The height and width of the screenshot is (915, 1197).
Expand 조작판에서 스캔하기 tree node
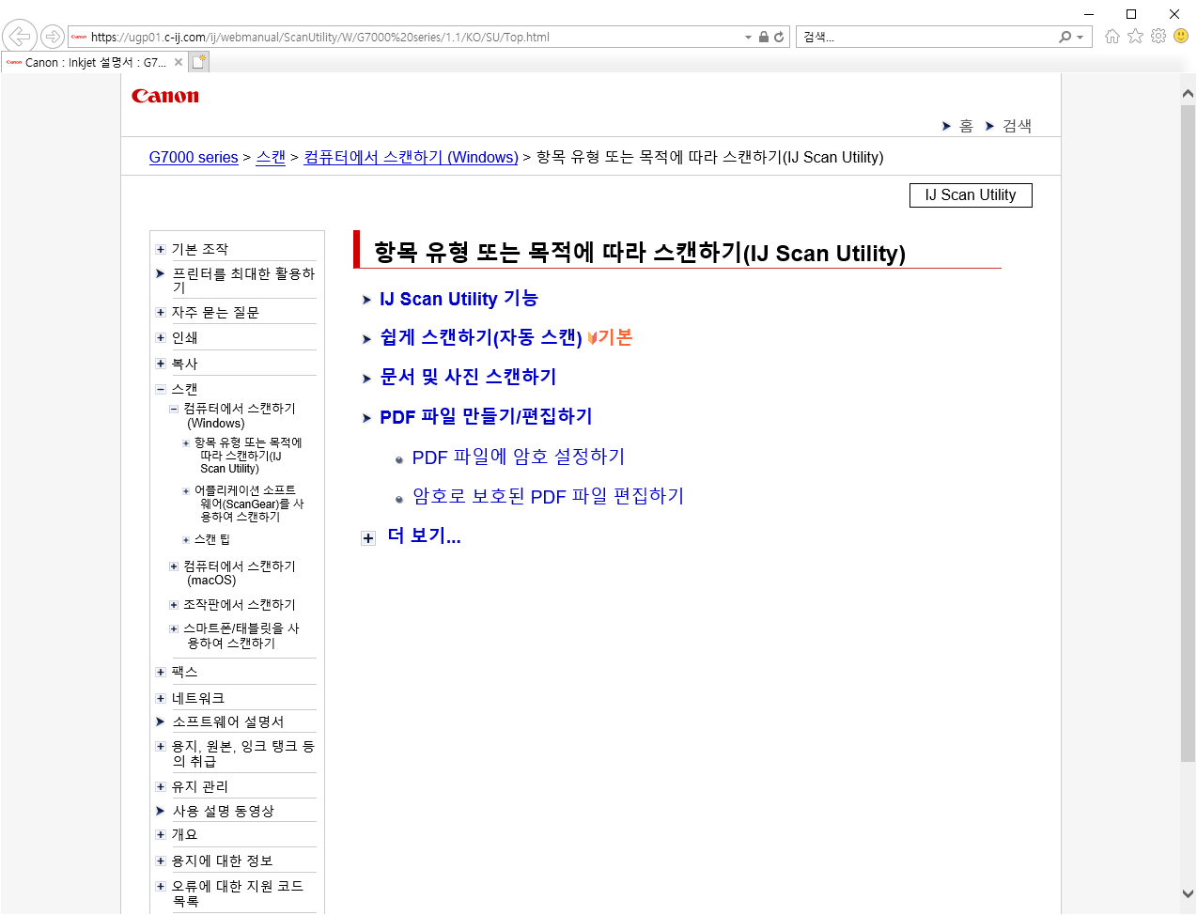coord(174,605)
